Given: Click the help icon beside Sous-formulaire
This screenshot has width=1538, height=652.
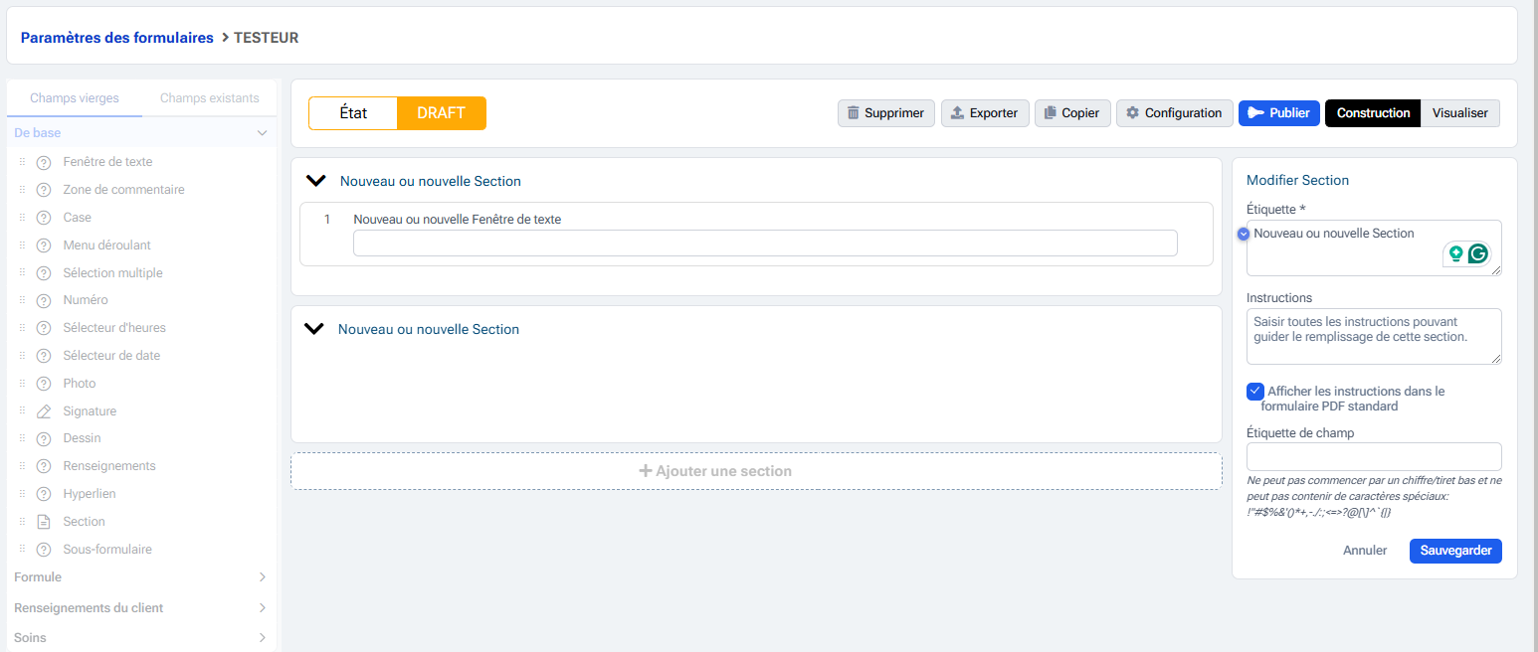Looking at the screenshot, I should point(44,550).
